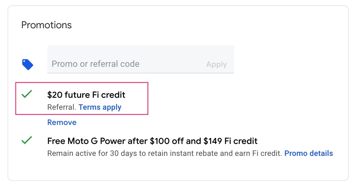Click the Free Moto G Power promotion entry
This screenshot has height=189, width=360.
click(x=152, y=141)
